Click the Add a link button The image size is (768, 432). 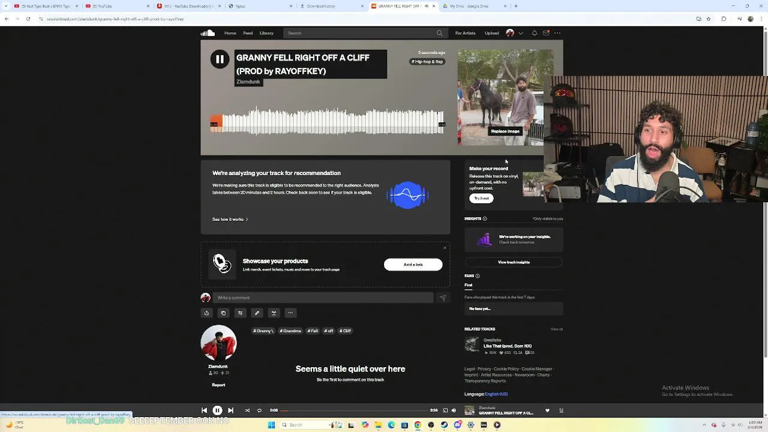point(413,265)
